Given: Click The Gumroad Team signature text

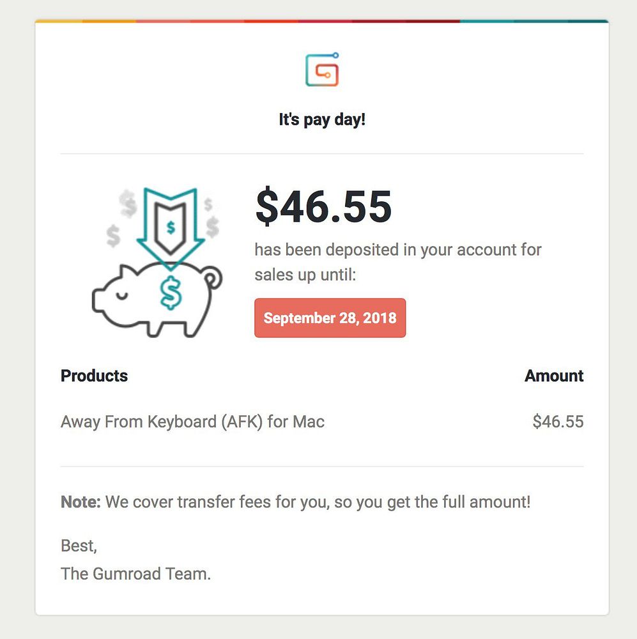Looking at the screenshot, I should click(135, 573).
